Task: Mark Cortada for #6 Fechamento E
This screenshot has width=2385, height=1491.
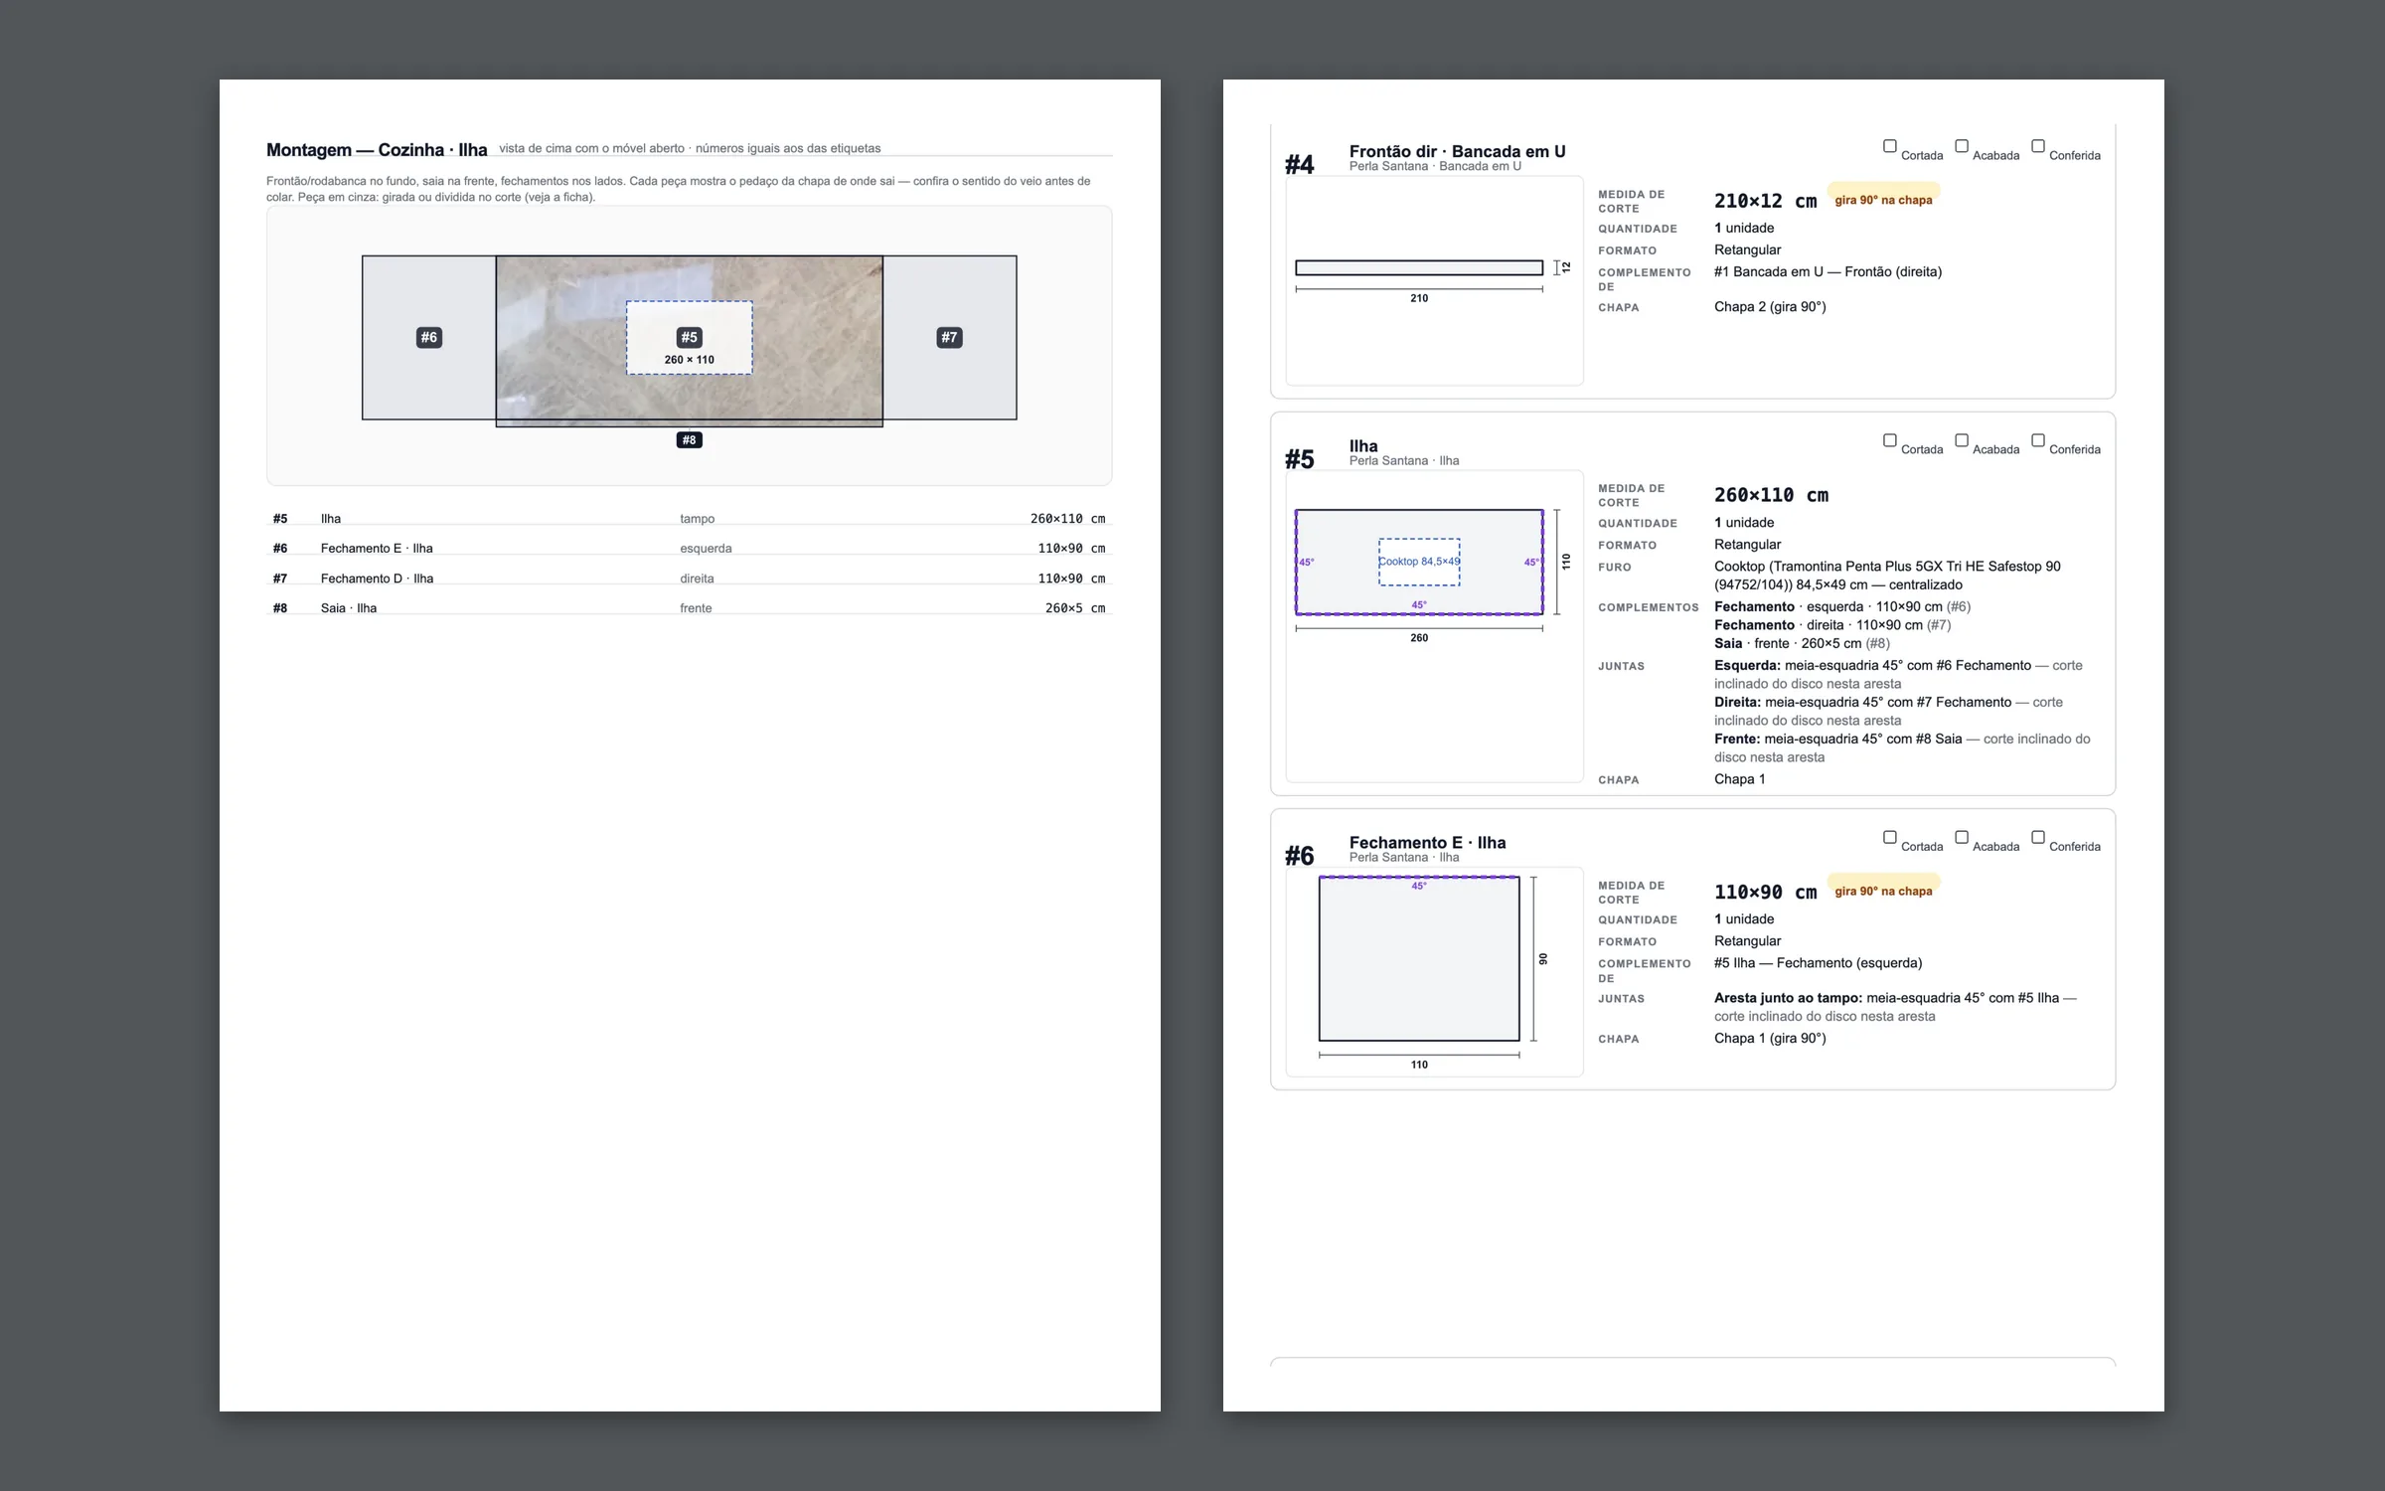Action: click(x=1889, y=837)
